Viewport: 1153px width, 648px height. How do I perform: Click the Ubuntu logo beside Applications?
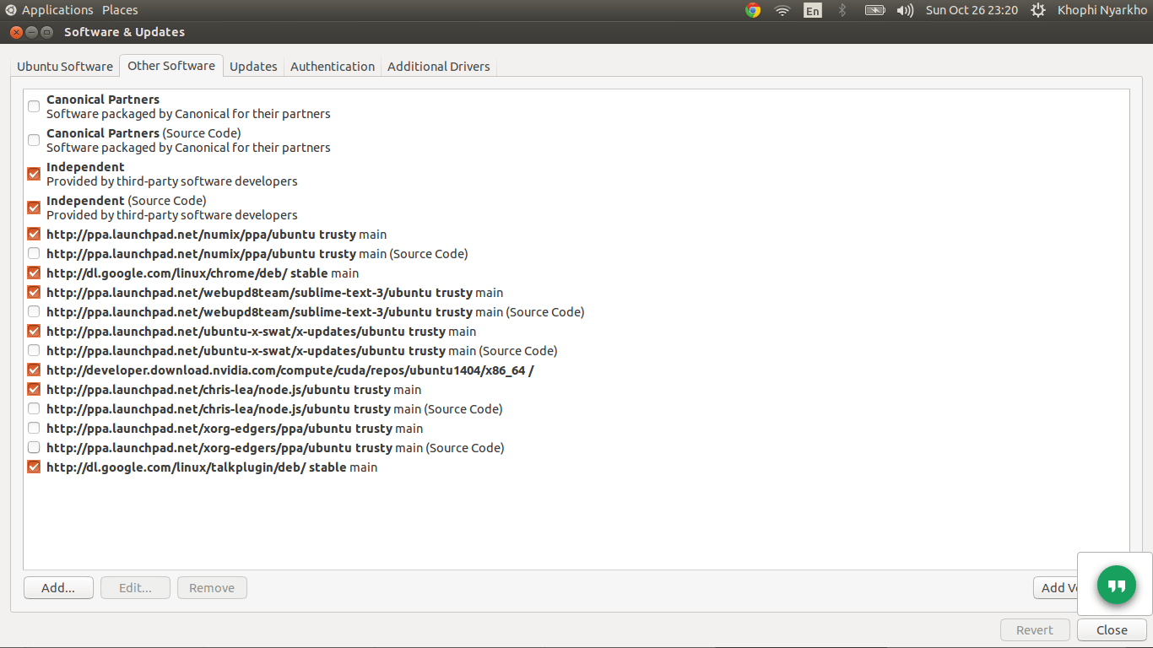(10, 10)
